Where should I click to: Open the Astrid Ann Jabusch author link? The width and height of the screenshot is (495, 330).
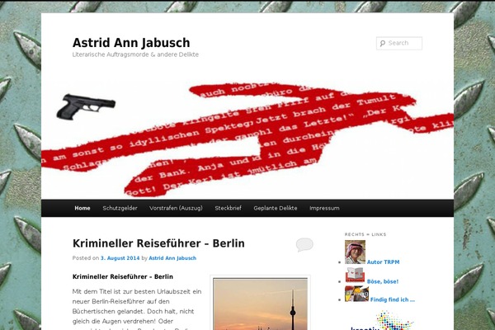(x=172, y=258)
